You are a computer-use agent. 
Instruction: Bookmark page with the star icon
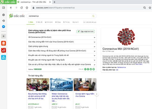(x=150, y=8)
